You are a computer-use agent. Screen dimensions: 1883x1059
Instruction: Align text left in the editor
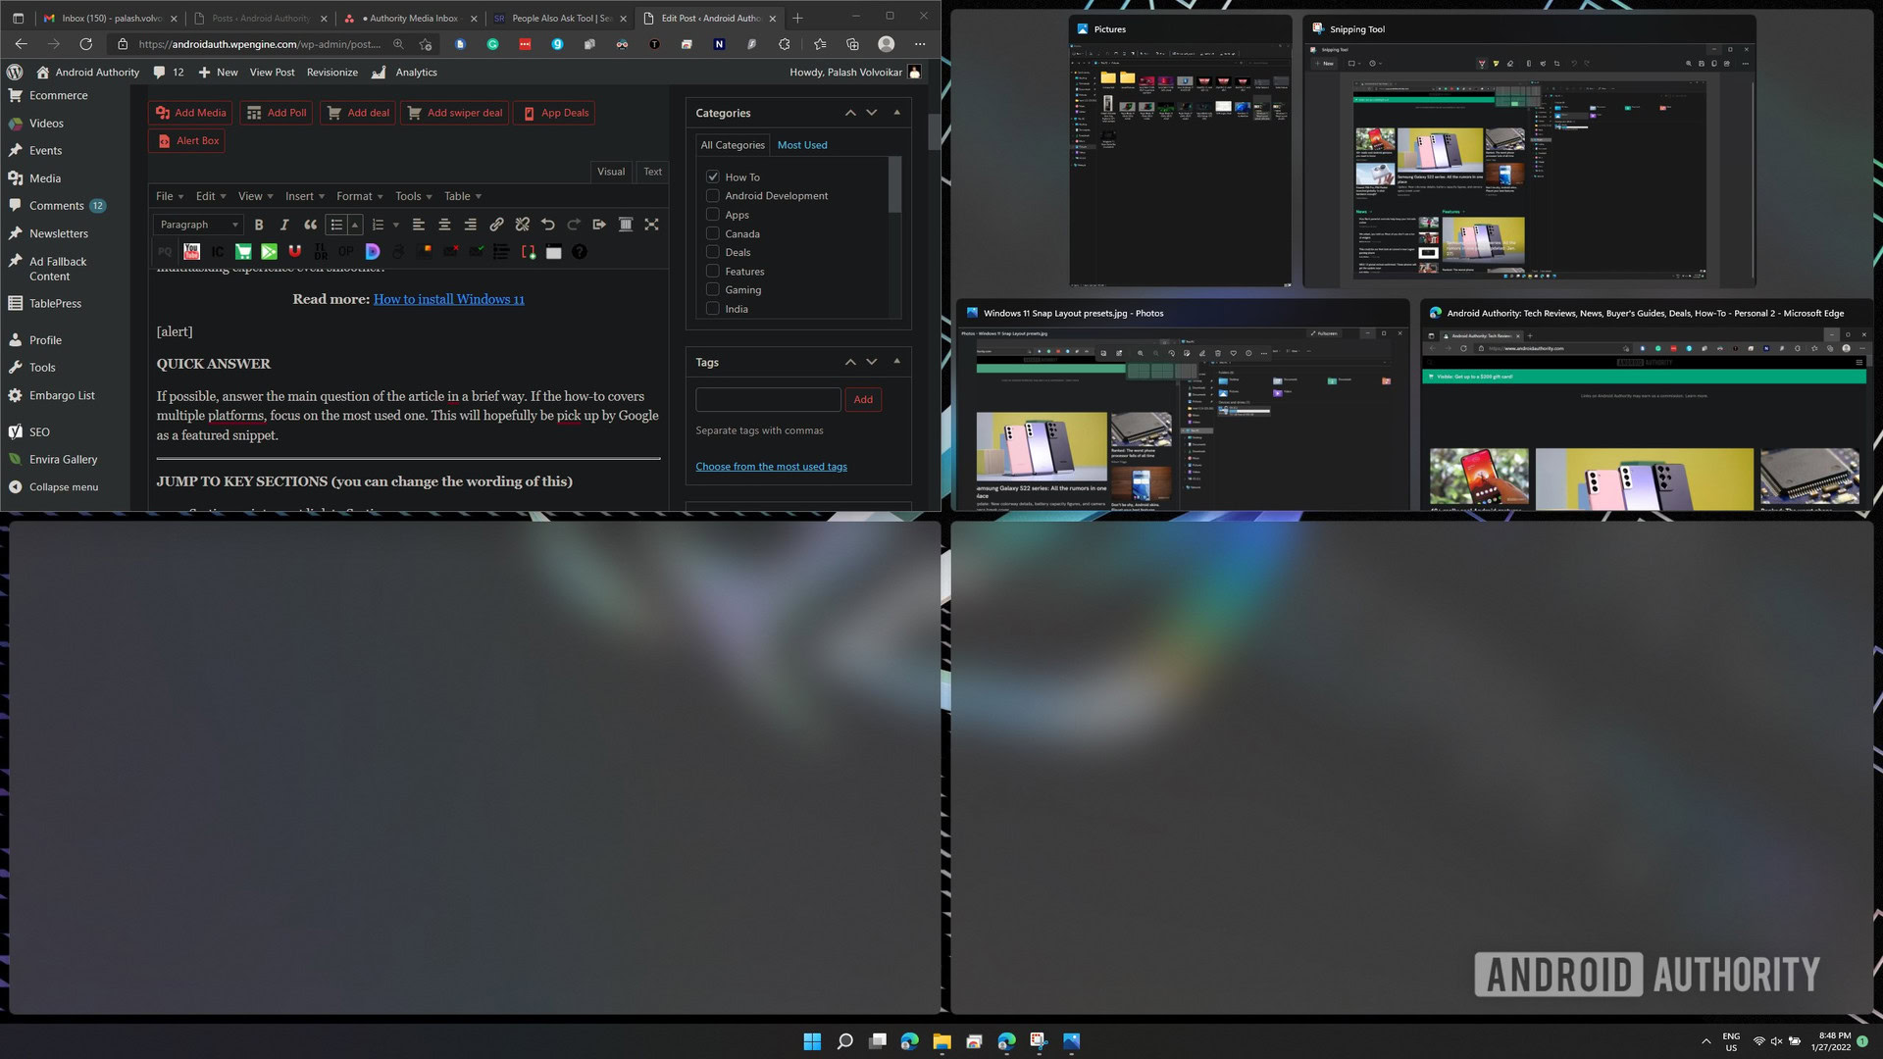418,225
